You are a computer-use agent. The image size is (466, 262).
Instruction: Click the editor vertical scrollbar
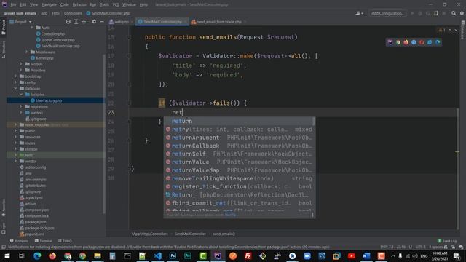point(458,169)
